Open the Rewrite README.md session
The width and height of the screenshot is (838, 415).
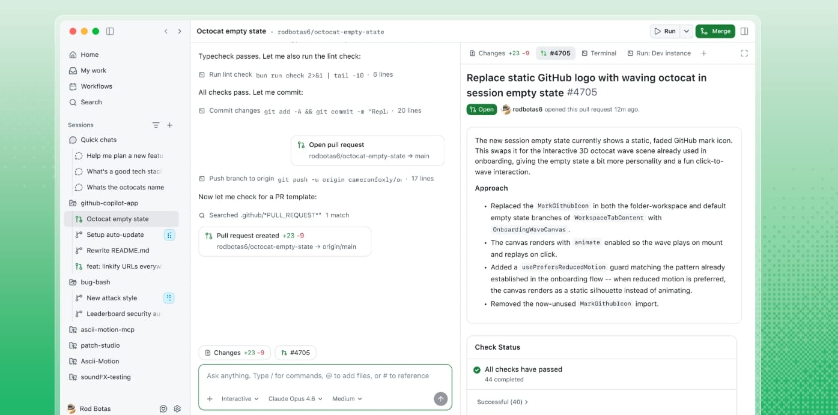[x=118, y=251]
